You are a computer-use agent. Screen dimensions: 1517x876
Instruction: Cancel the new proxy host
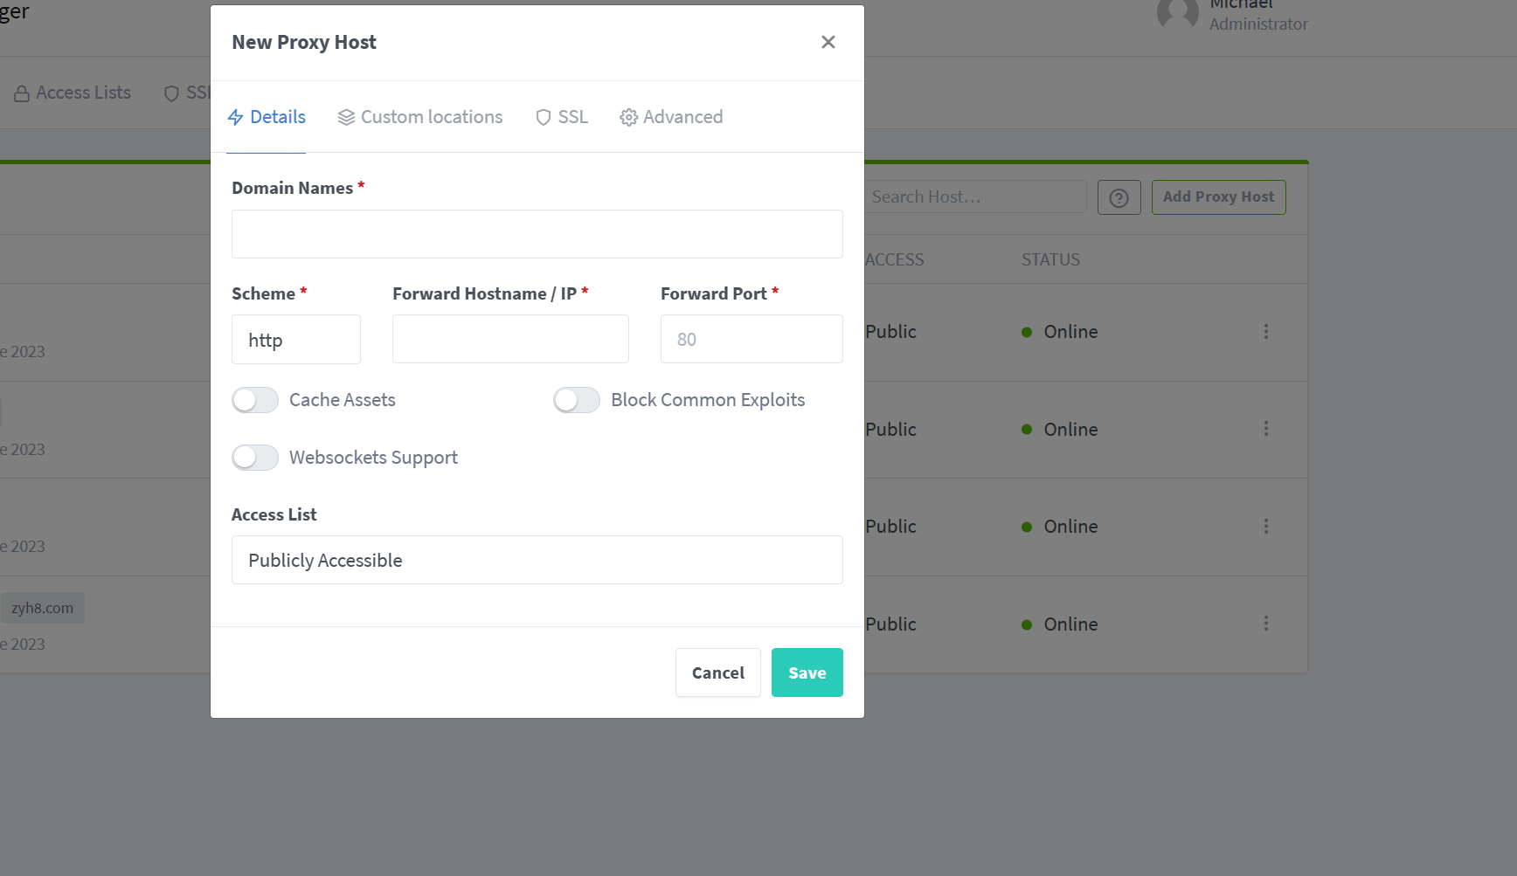tap(718, 673)
